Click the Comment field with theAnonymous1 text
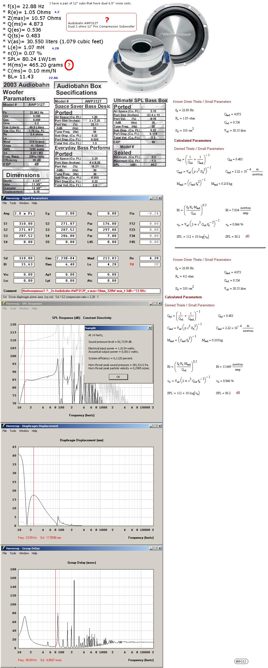This screenshot has width=268, height=668. [91, 291]
